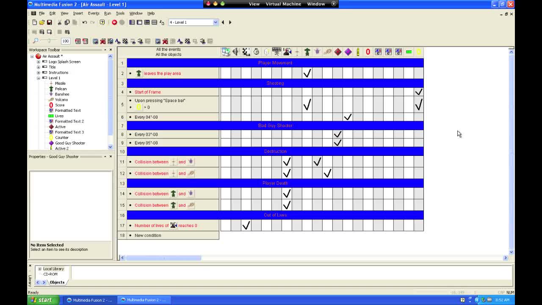Screen dimensions: 542x305
Task: Expand the Instructions frame node
Action: pos(39,72)
